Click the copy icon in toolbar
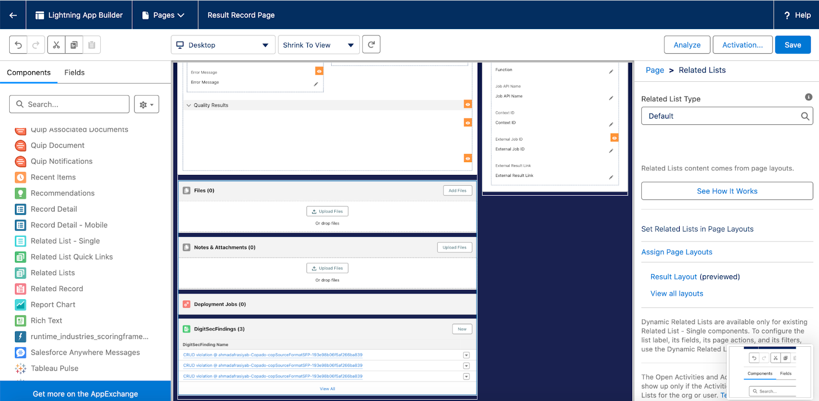The width and height of the screenshot is (819, 401). coord(74,45)
